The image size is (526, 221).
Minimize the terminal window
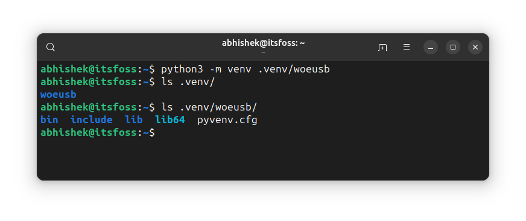click(431, 47)
